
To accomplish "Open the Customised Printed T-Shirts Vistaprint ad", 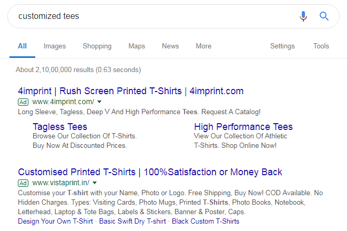I will tap(150, 172).
